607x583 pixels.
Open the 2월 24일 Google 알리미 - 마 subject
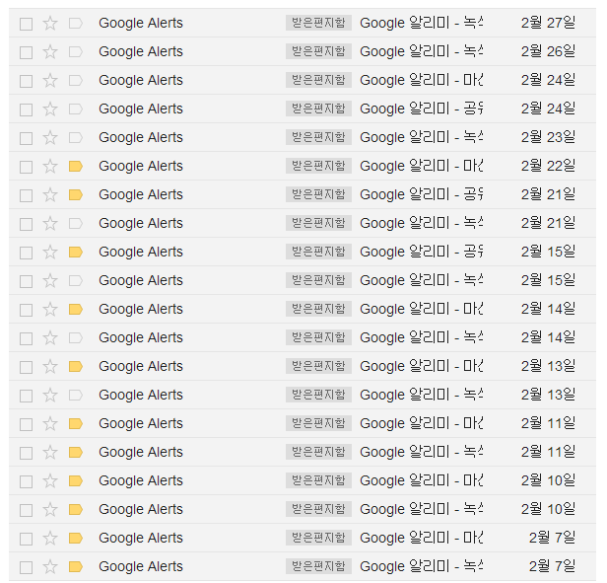pos(421,80)
